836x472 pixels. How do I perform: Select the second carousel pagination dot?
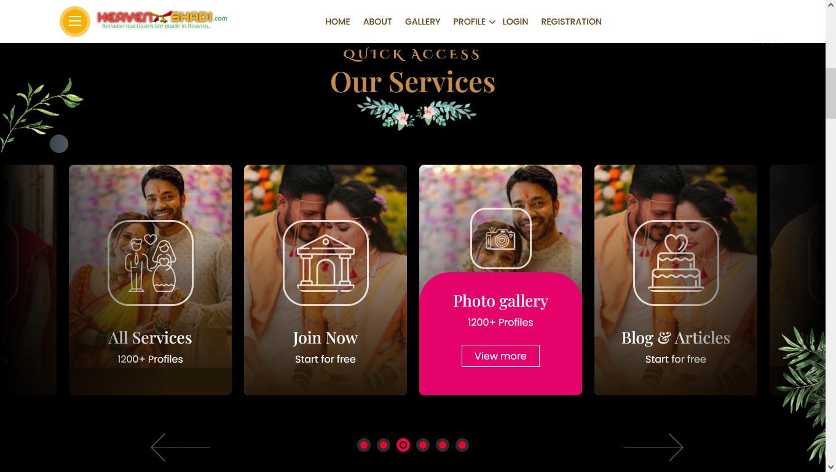click(384, 445)
